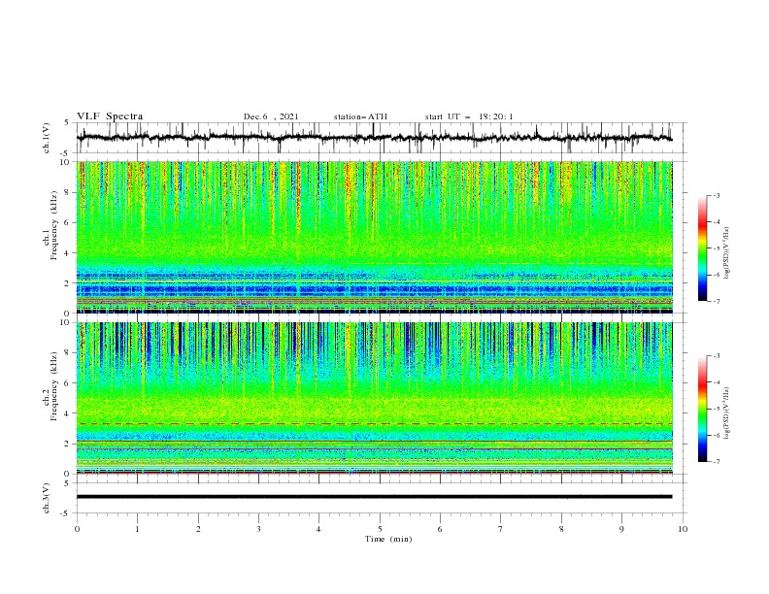Click the flat ch.3 voltage trace

point(374,497)
